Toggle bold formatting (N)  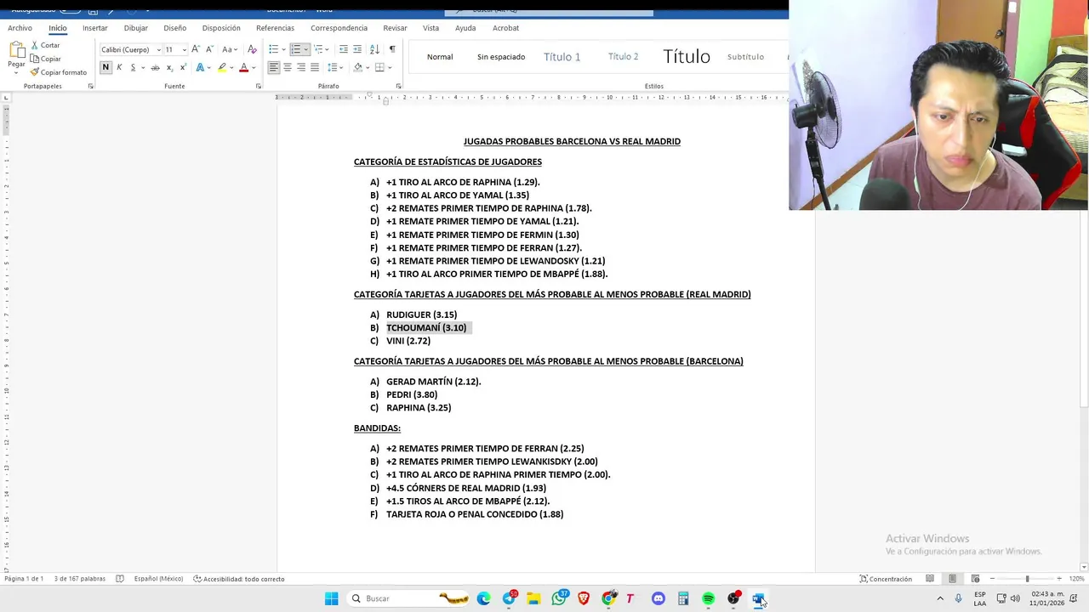point(105,67)
